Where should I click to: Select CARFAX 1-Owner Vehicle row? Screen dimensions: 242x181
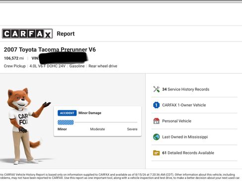pos(194,105)
